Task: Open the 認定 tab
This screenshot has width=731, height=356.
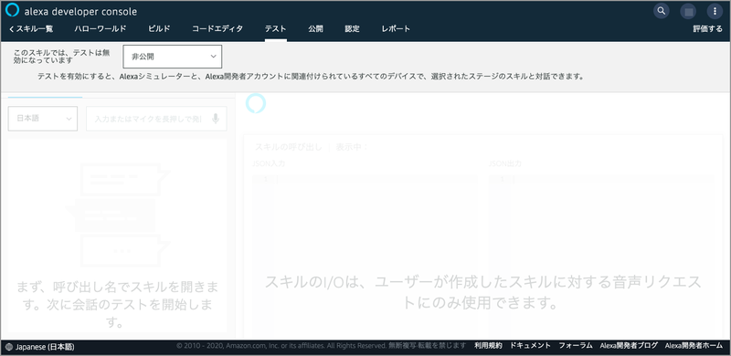Action: (352, 29)
